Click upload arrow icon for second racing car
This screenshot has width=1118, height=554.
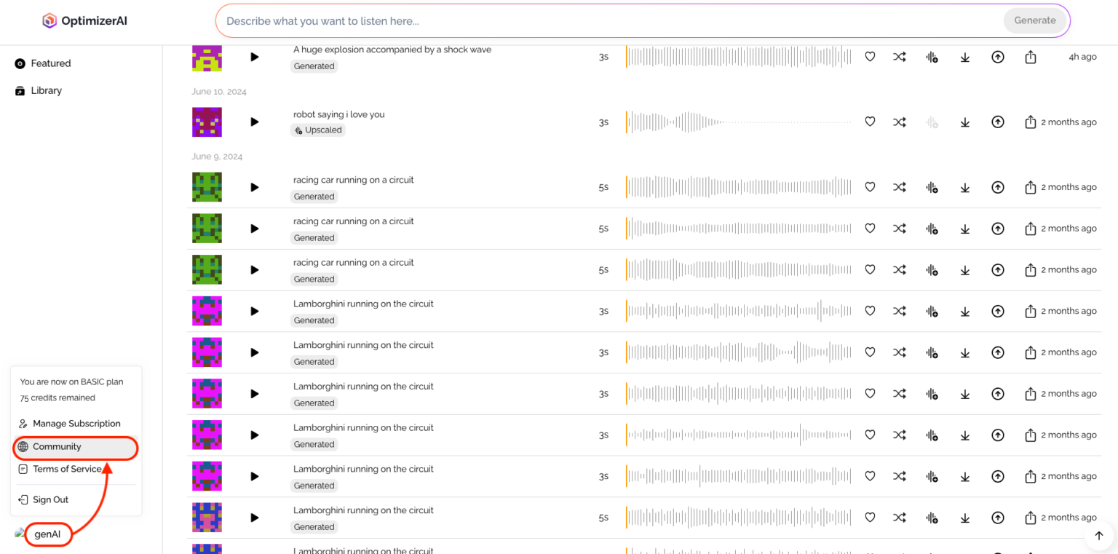pos(998,229)
